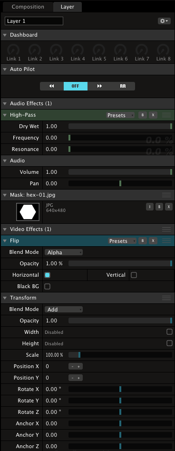Viewport: 175px width, 451px height.
Task: Click the Audio Pan slider
Action: [x=120, y=183]
